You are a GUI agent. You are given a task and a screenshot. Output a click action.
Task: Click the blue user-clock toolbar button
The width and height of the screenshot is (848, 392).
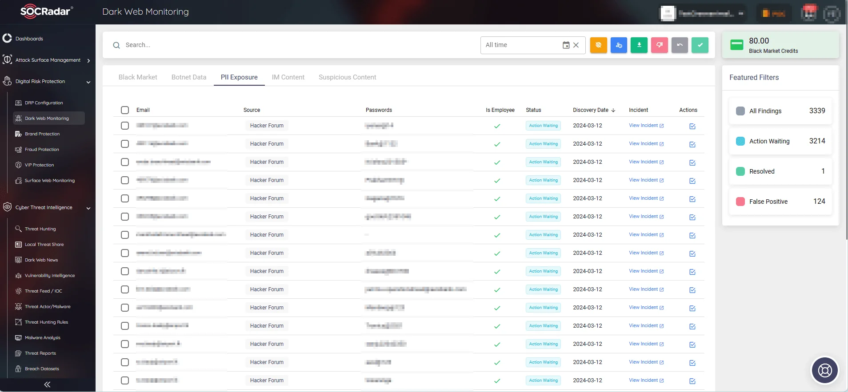coord(619,45)
